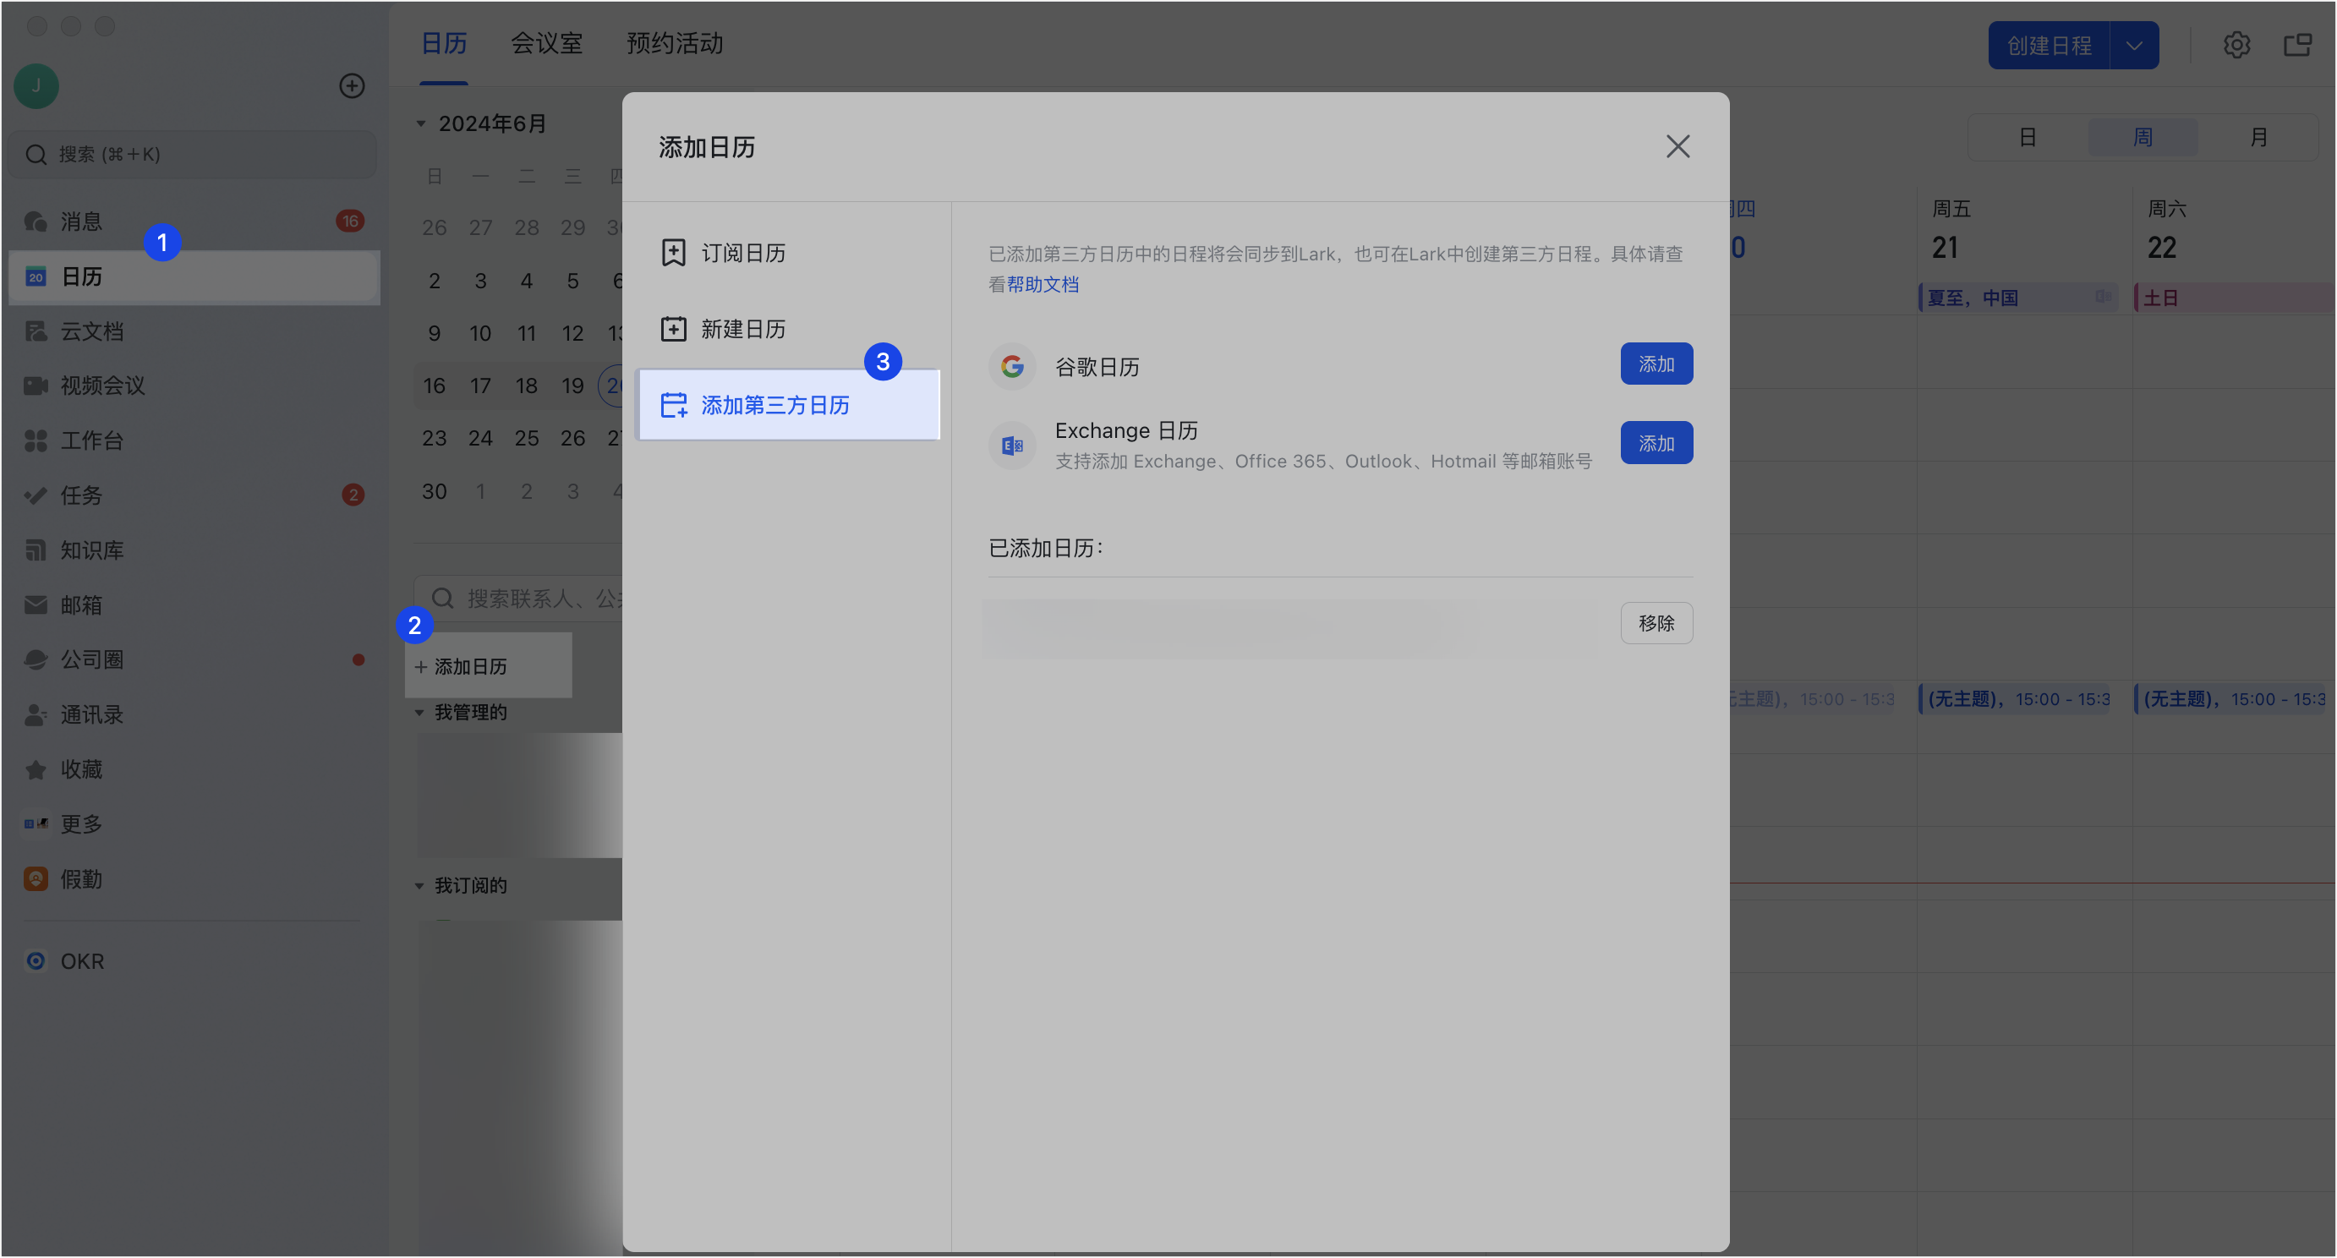
Task: Switch to Month (月) view
Action: 2259,138
